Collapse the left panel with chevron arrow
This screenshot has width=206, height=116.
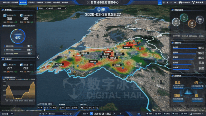[38, 57]
